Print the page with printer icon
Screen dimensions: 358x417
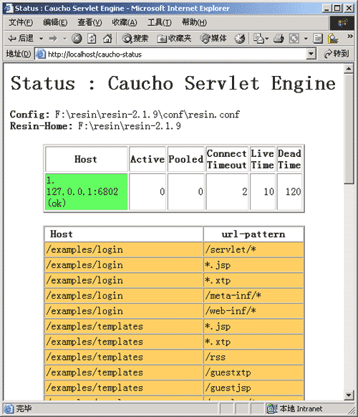coord(279,39)
